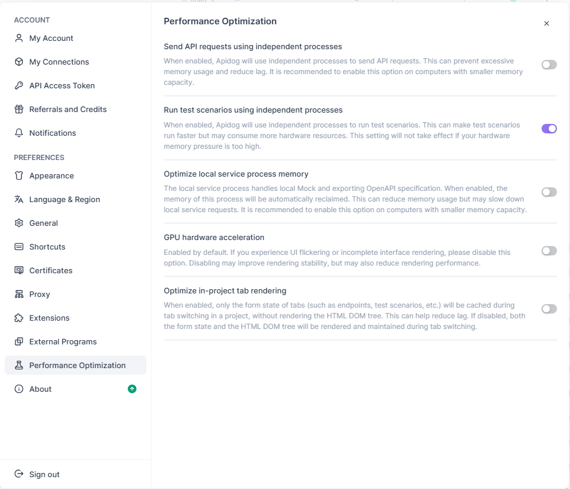Image resolution: width=570 pixels, height=489 pixels.
Task: Turn on GPU hardware acceleration switch
Action: (549, 251)
